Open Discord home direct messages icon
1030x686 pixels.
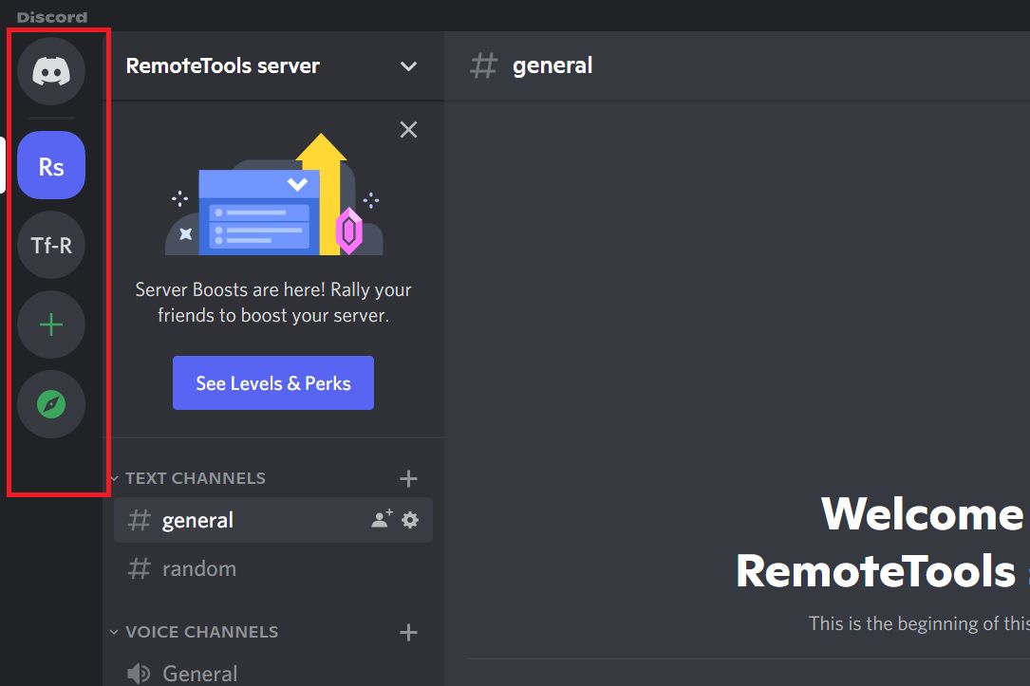51,71
